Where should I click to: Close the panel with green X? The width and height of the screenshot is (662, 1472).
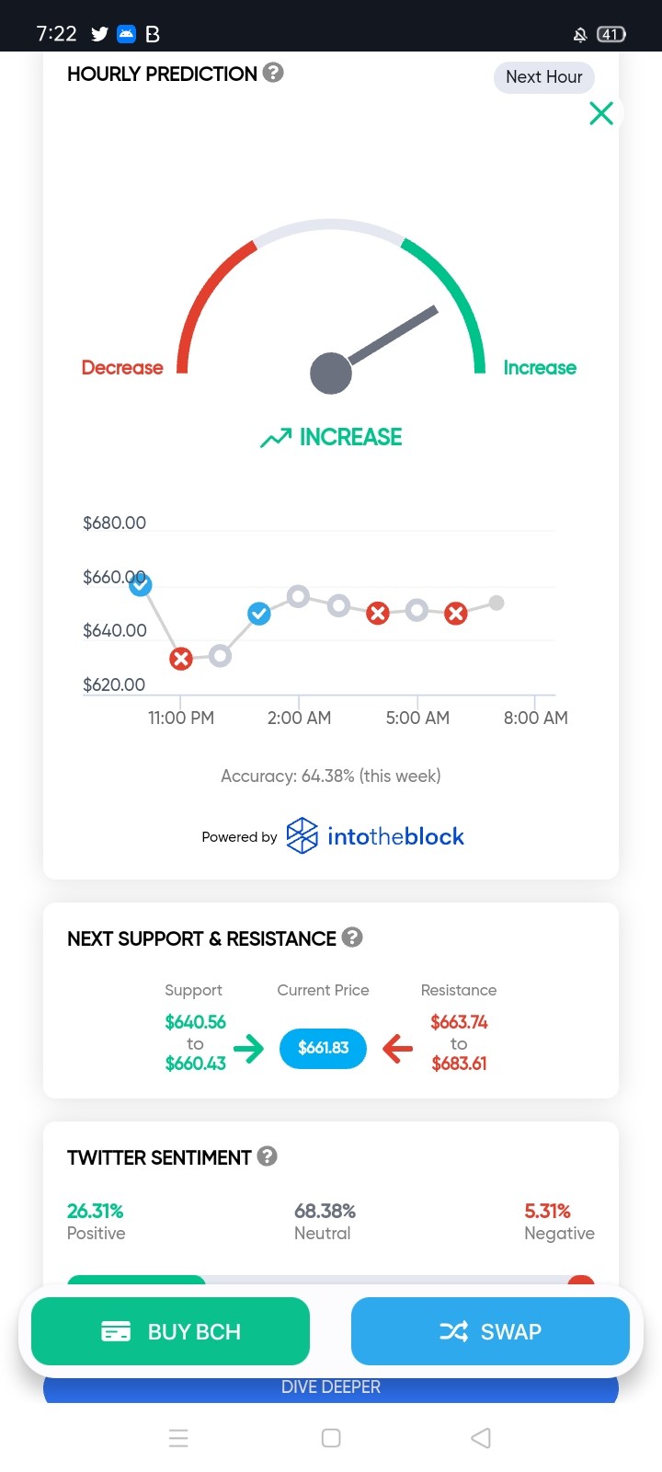[x=601, y=113]
